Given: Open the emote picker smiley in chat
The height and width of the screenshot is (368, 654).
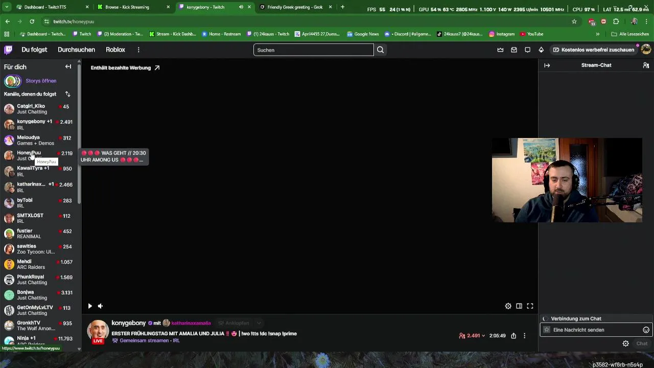Looking at the screenshot, I should pos(646,330).
